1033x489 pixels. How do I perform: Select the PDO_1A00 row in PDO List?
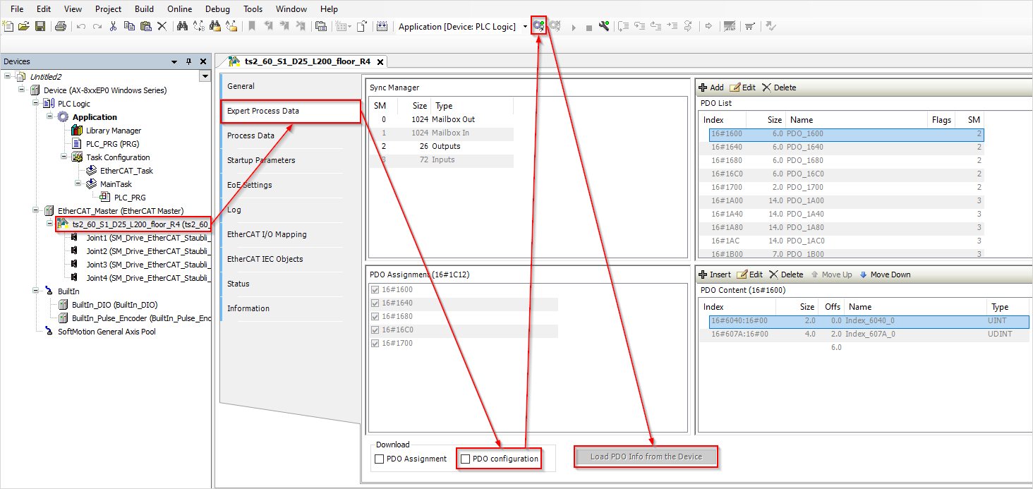804,200
